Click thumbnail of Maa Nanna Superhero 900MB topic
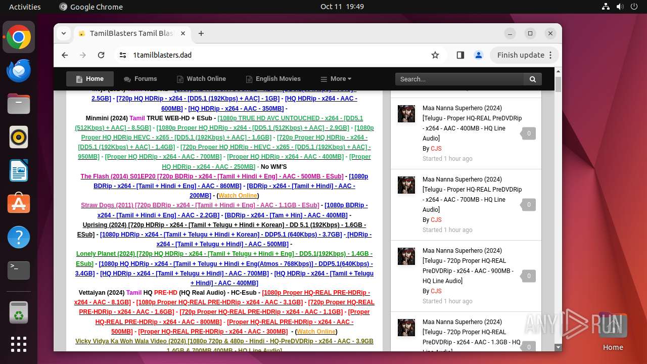Viewport: 647px width, 364px height. coord(406,256)
